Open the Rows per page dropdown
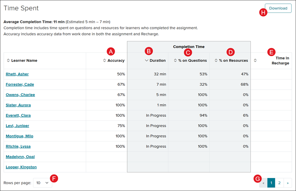 point(43,183)
